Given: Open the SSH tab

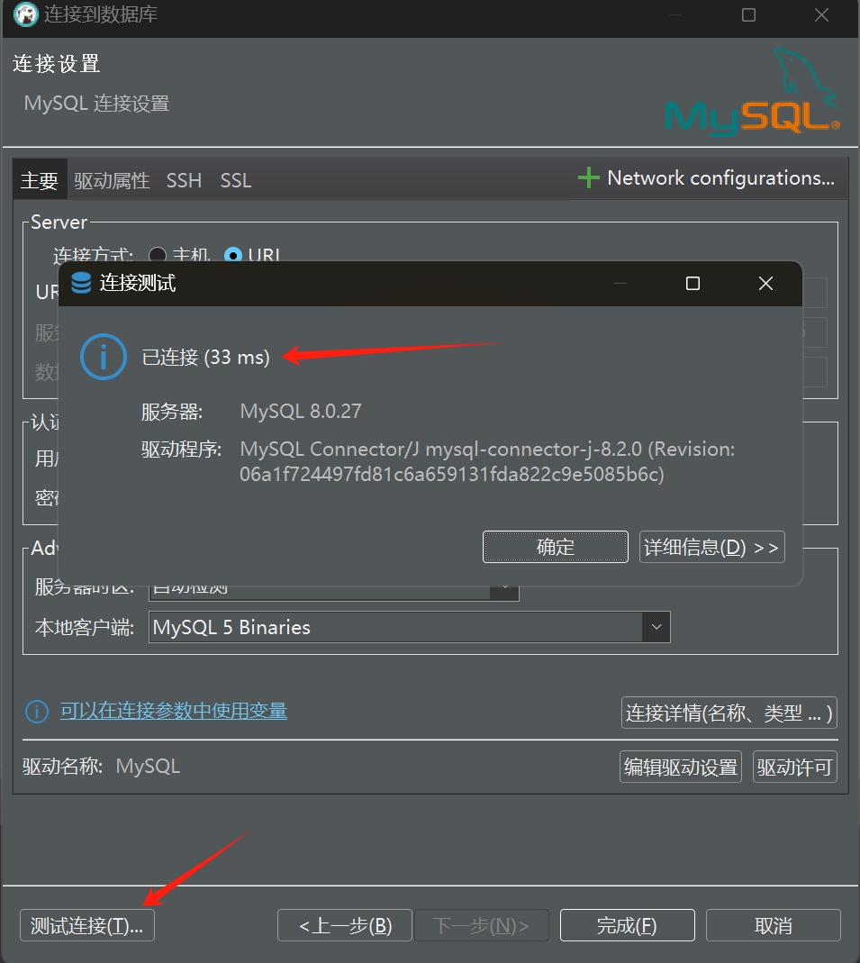Looking at the screenshot, I should tap(184, 181).
